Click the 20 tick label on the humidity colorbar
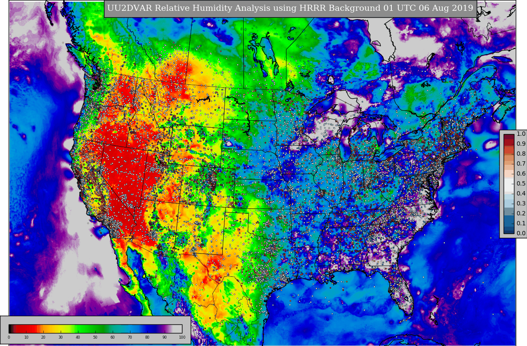Screen dimensions: 527x346 tap(43, 337)
